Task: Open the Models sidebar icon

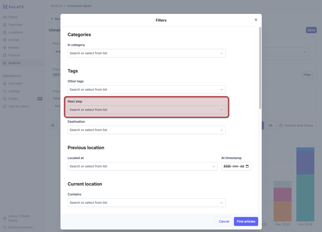Action: click(x=5, y=48)
